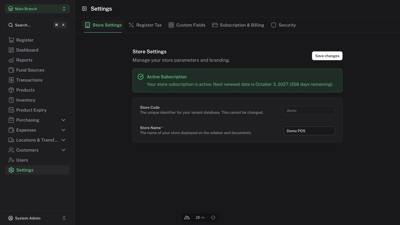Click the 28 ms timing indicator
The image size is (400, 225).
200,217
